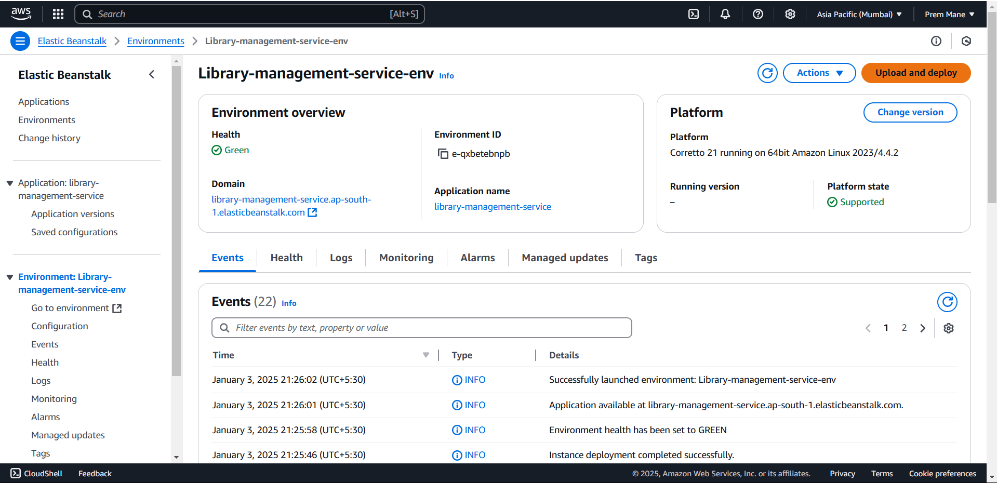This screenshot has width=997, height=483.
Task: Click the Filter events text field
Action: click(421, 328)
